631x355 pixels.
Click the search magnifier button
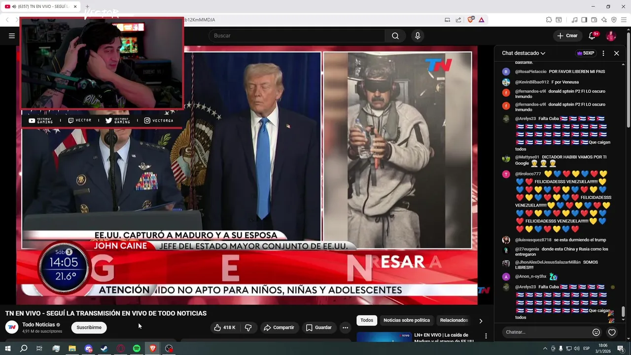(395, 35)
